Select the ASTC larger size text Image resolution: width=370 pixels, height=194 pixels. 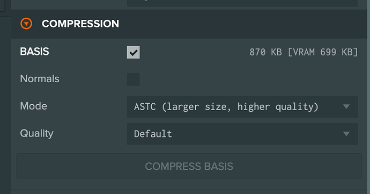point(226,107)
